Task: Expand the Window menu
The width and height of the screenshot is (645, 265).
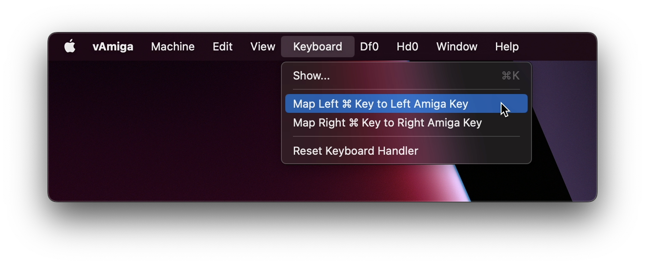Action: (x=457, y=47)
